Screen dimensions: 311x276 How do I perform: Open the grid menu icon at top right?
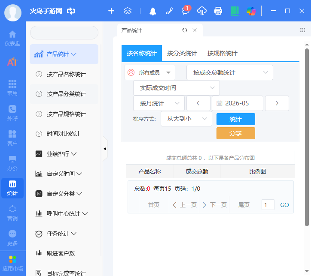(x=302, y=30)
